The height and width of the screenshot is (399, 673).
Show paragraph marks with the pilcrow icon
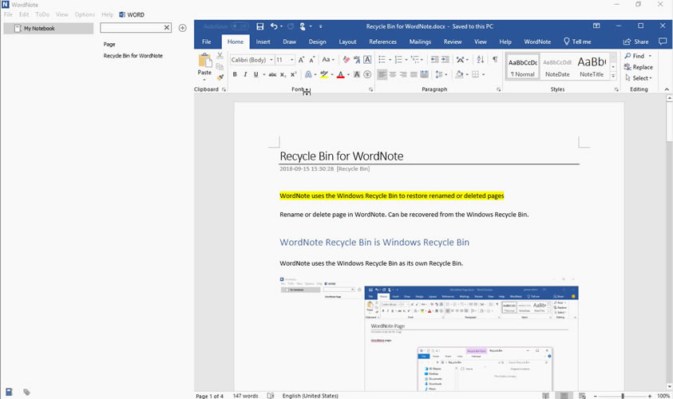pyautogui.click(x=495, y=59)
